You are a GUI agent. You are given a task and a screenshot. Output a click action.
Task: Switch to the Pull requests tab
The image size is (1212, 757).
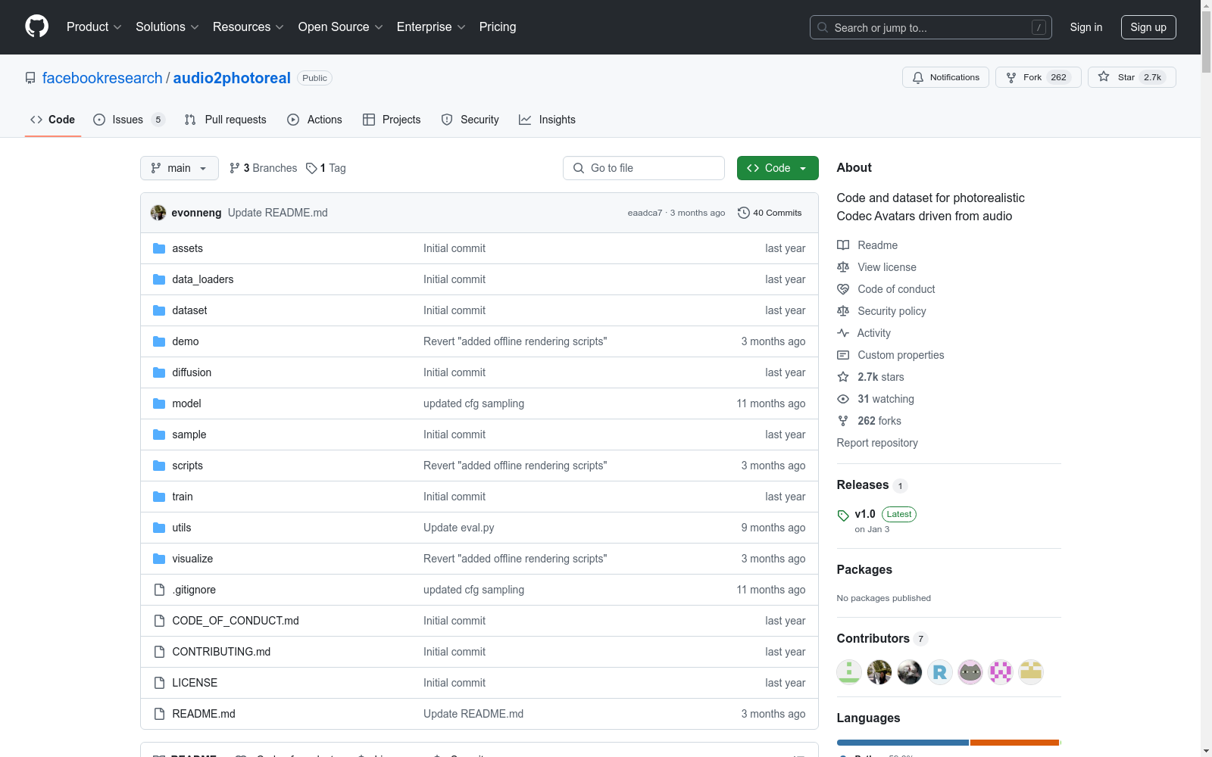226,120
